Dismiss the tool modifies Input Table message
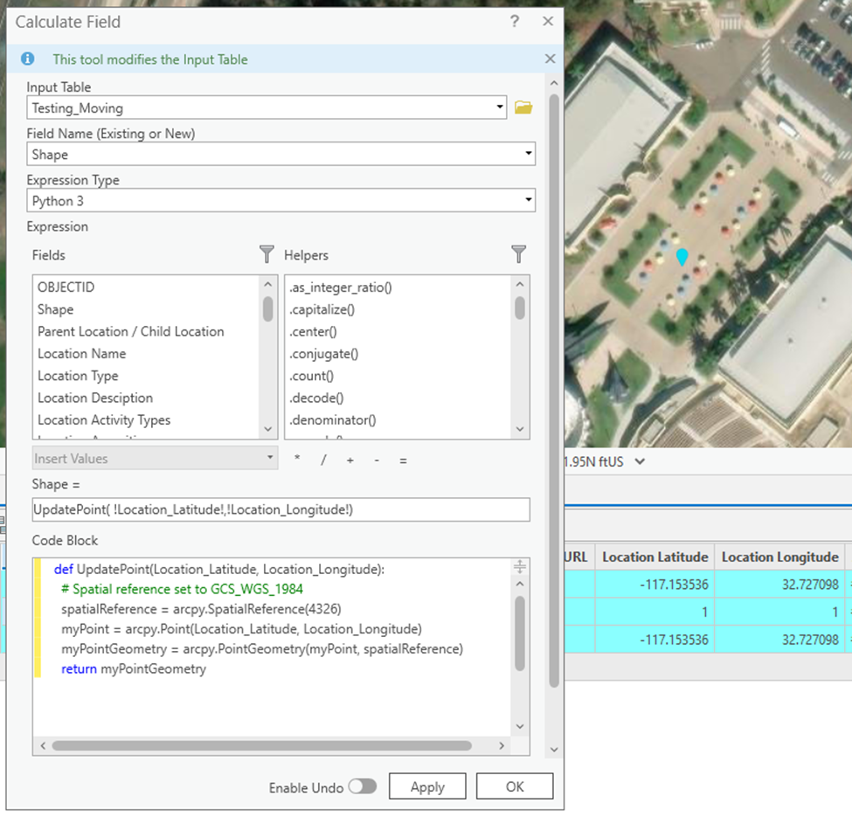 pyautogui.click(x=550, y=59)
